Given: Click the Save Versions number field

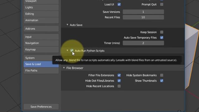Looking at the screenshot, I should [x=143, y=12].
